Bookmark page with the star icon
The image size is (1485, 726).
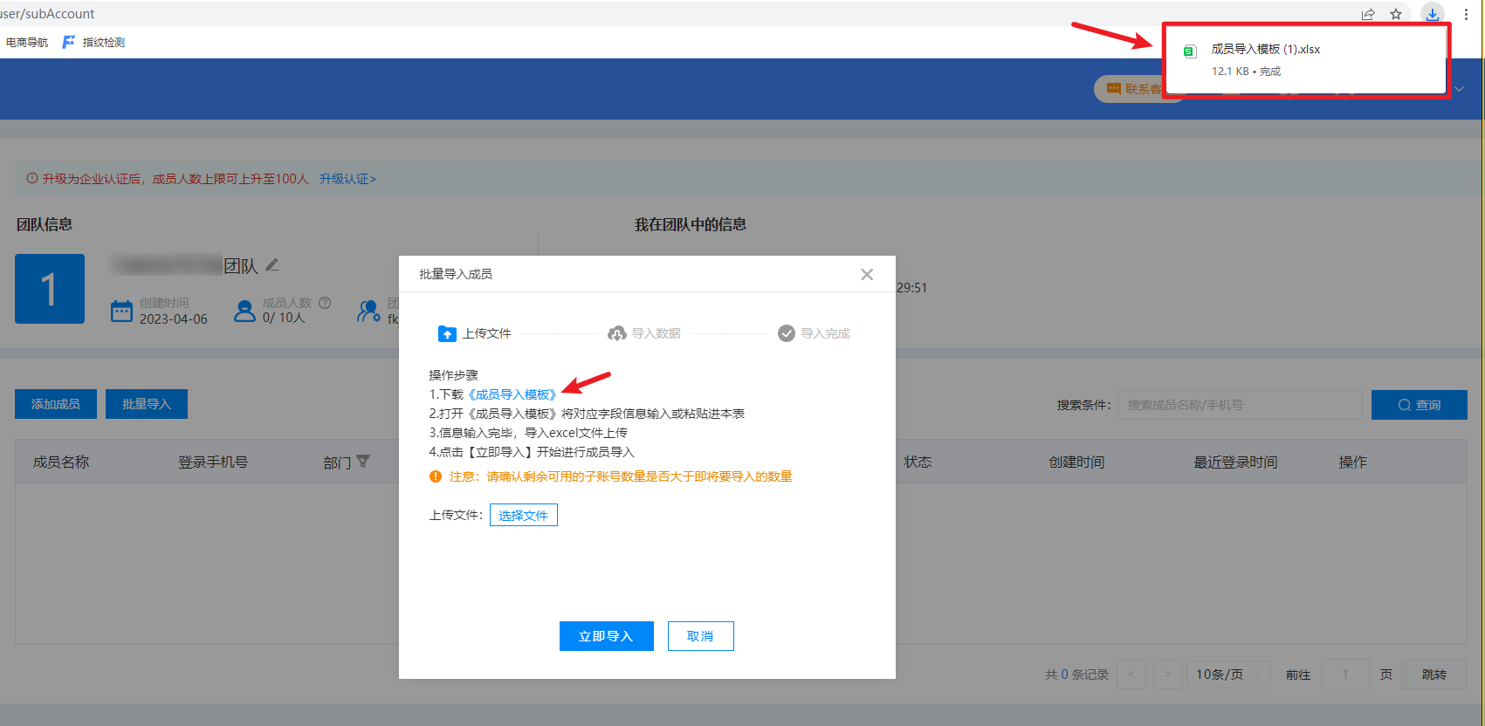(x=1396, y=14)
